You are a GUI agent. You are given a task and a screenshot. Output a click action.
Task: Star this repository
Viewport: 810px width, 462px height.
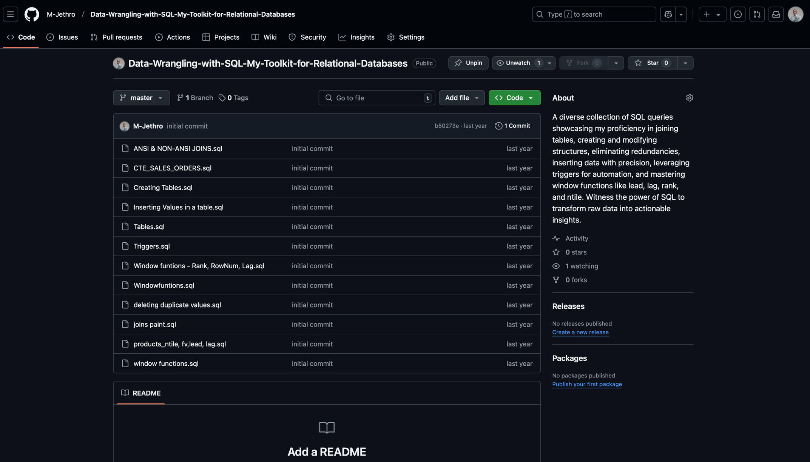tap(652, 63)
